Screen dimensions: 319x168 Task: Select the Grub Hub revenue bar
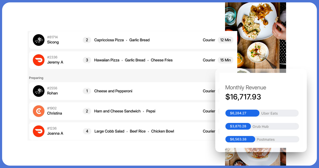262,126
